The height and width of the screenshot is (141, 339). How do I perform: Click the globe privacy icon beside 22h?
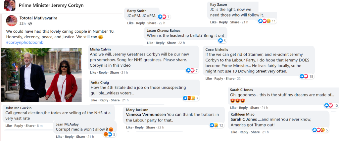pyautogui.click(x=30, y=24)
